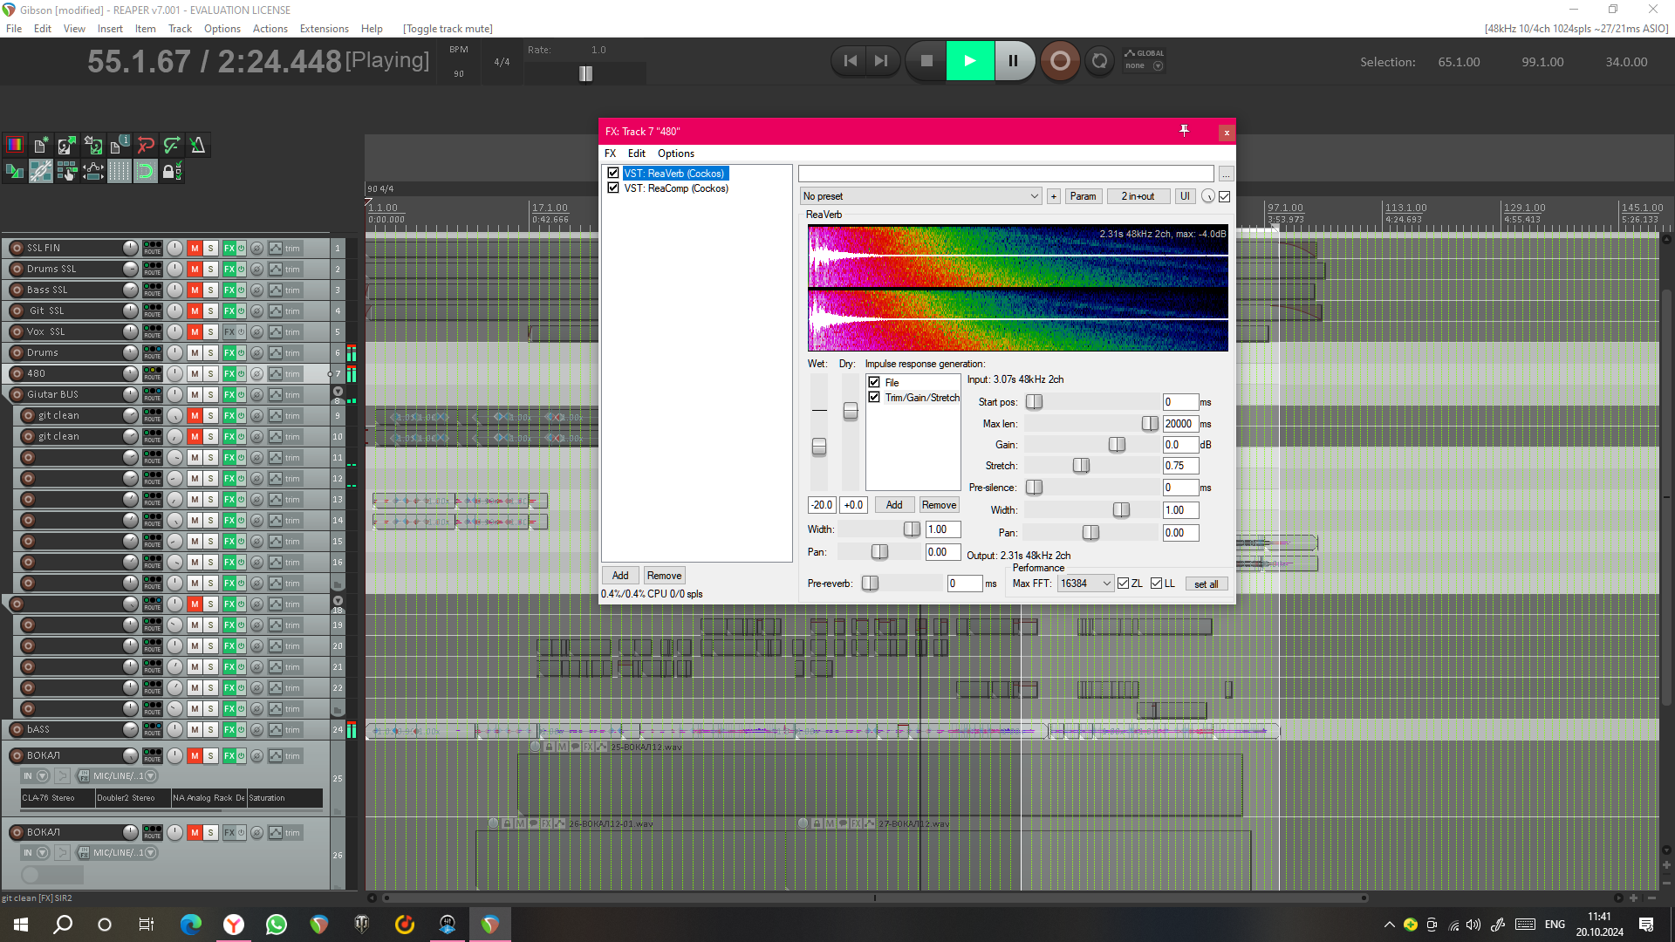Open the Extensions menu

(x=324, y=29)
